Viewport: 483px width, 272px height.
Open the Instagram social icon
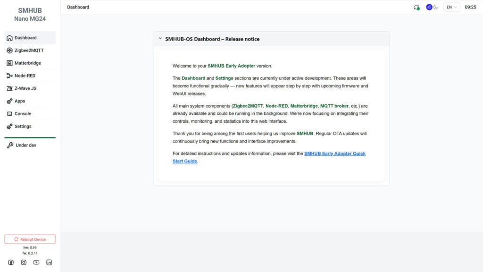point(24,262)
